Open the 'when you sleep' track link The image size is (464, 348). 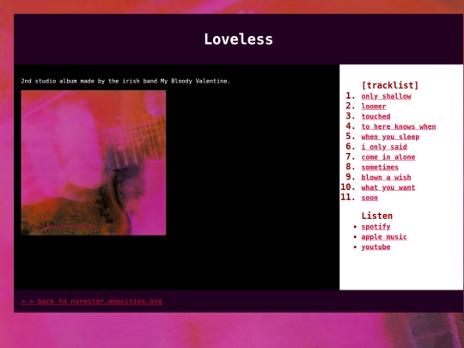pos(390,137)
